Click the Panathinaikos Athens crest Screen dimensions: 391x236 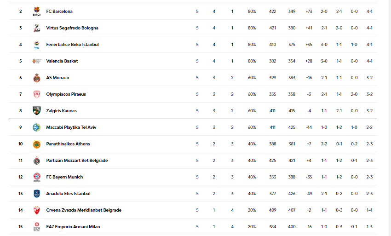[x=37, y=144]
